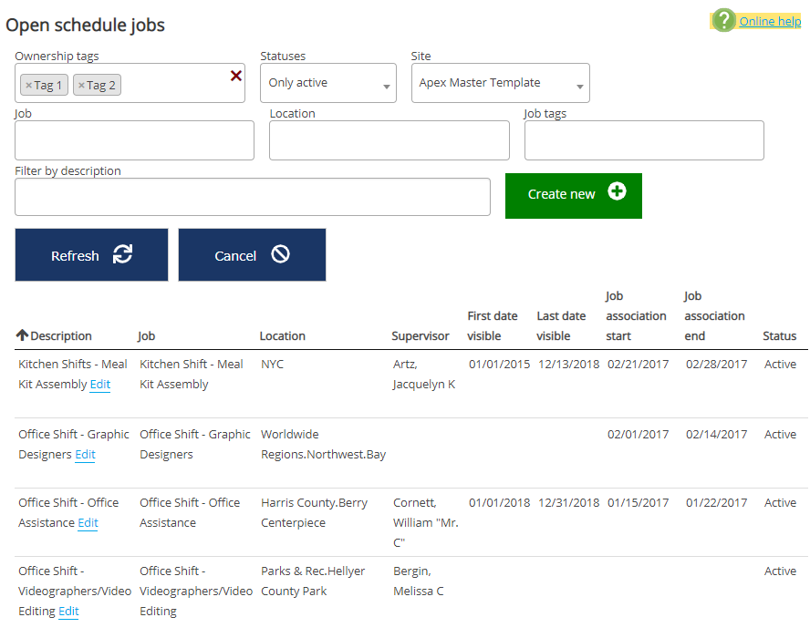Edit Office Shift - Graphic Designers entry
This screenshot has height=638, width=810.
[x=85, y=455]
